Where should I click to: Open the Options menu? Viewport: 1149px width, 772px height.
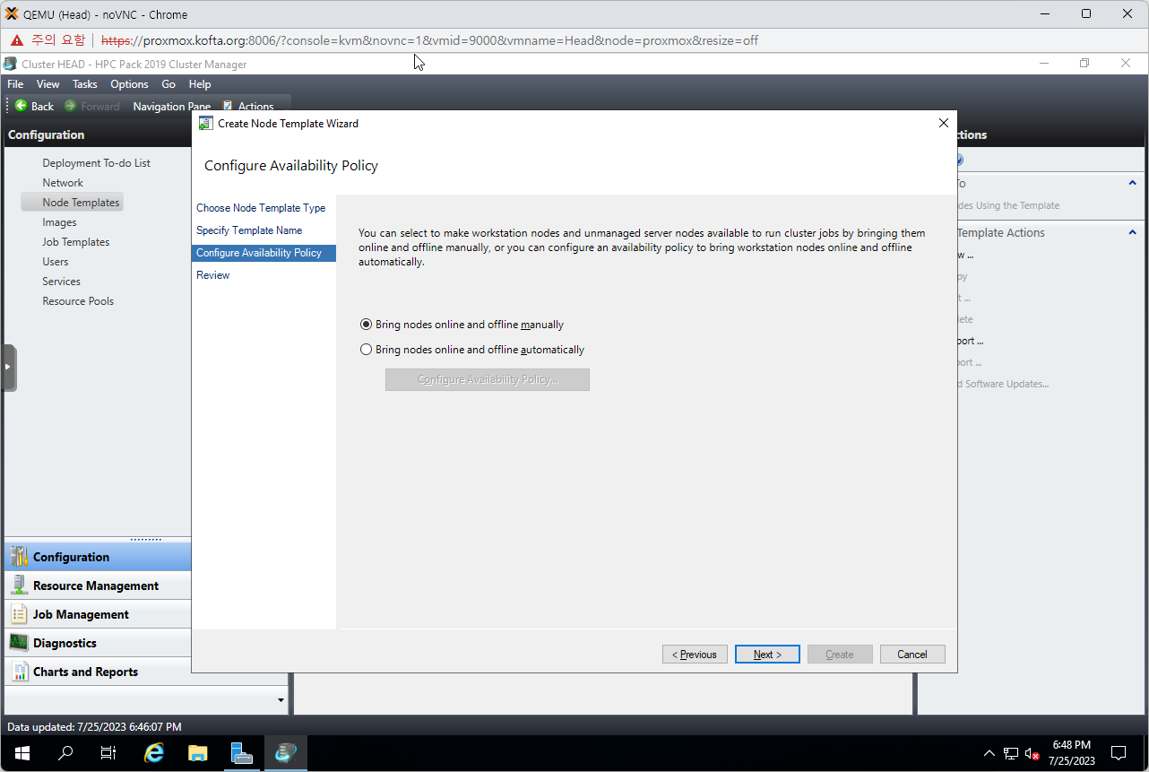tap(129, 84)
